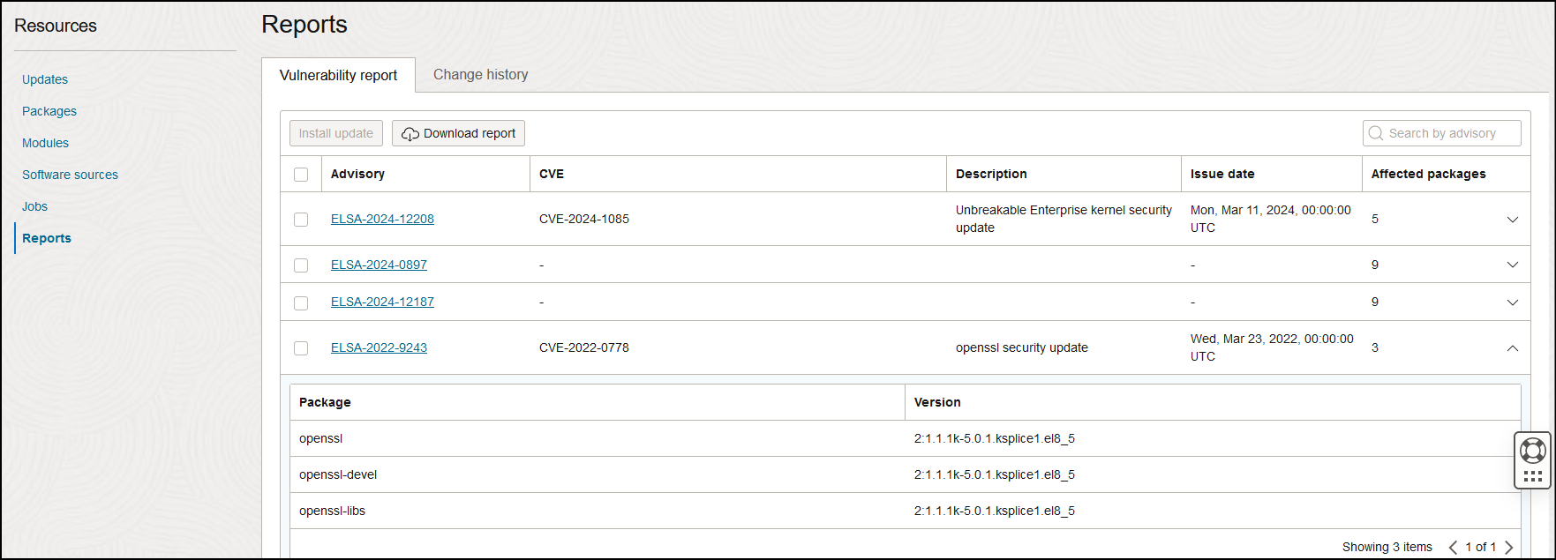The height and width of the screenshot is (560, 1556).
Task: Go to next page arrow
Action: (x=1509, y=547)
